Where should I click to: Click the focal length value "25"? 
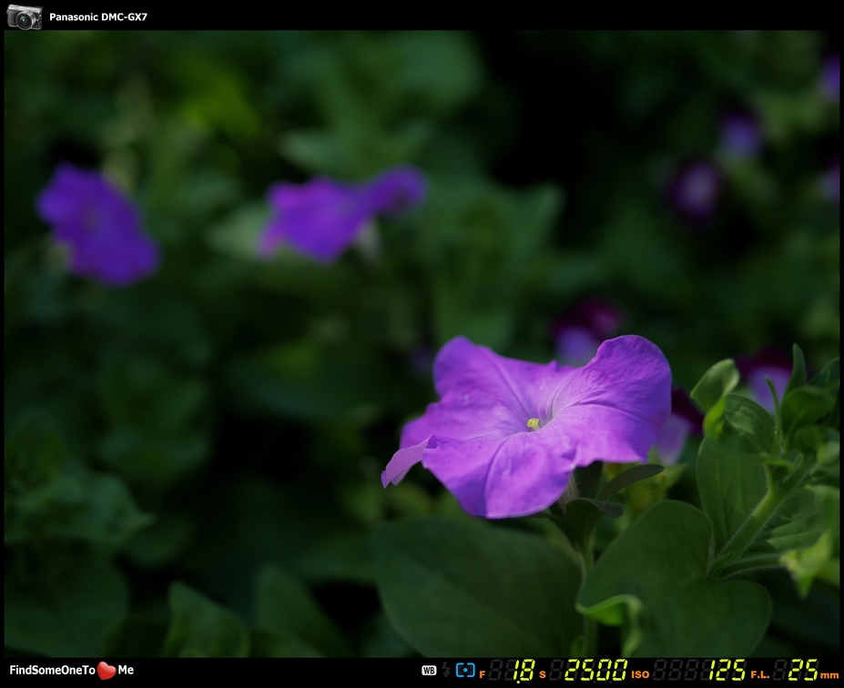tap(804, 670)
